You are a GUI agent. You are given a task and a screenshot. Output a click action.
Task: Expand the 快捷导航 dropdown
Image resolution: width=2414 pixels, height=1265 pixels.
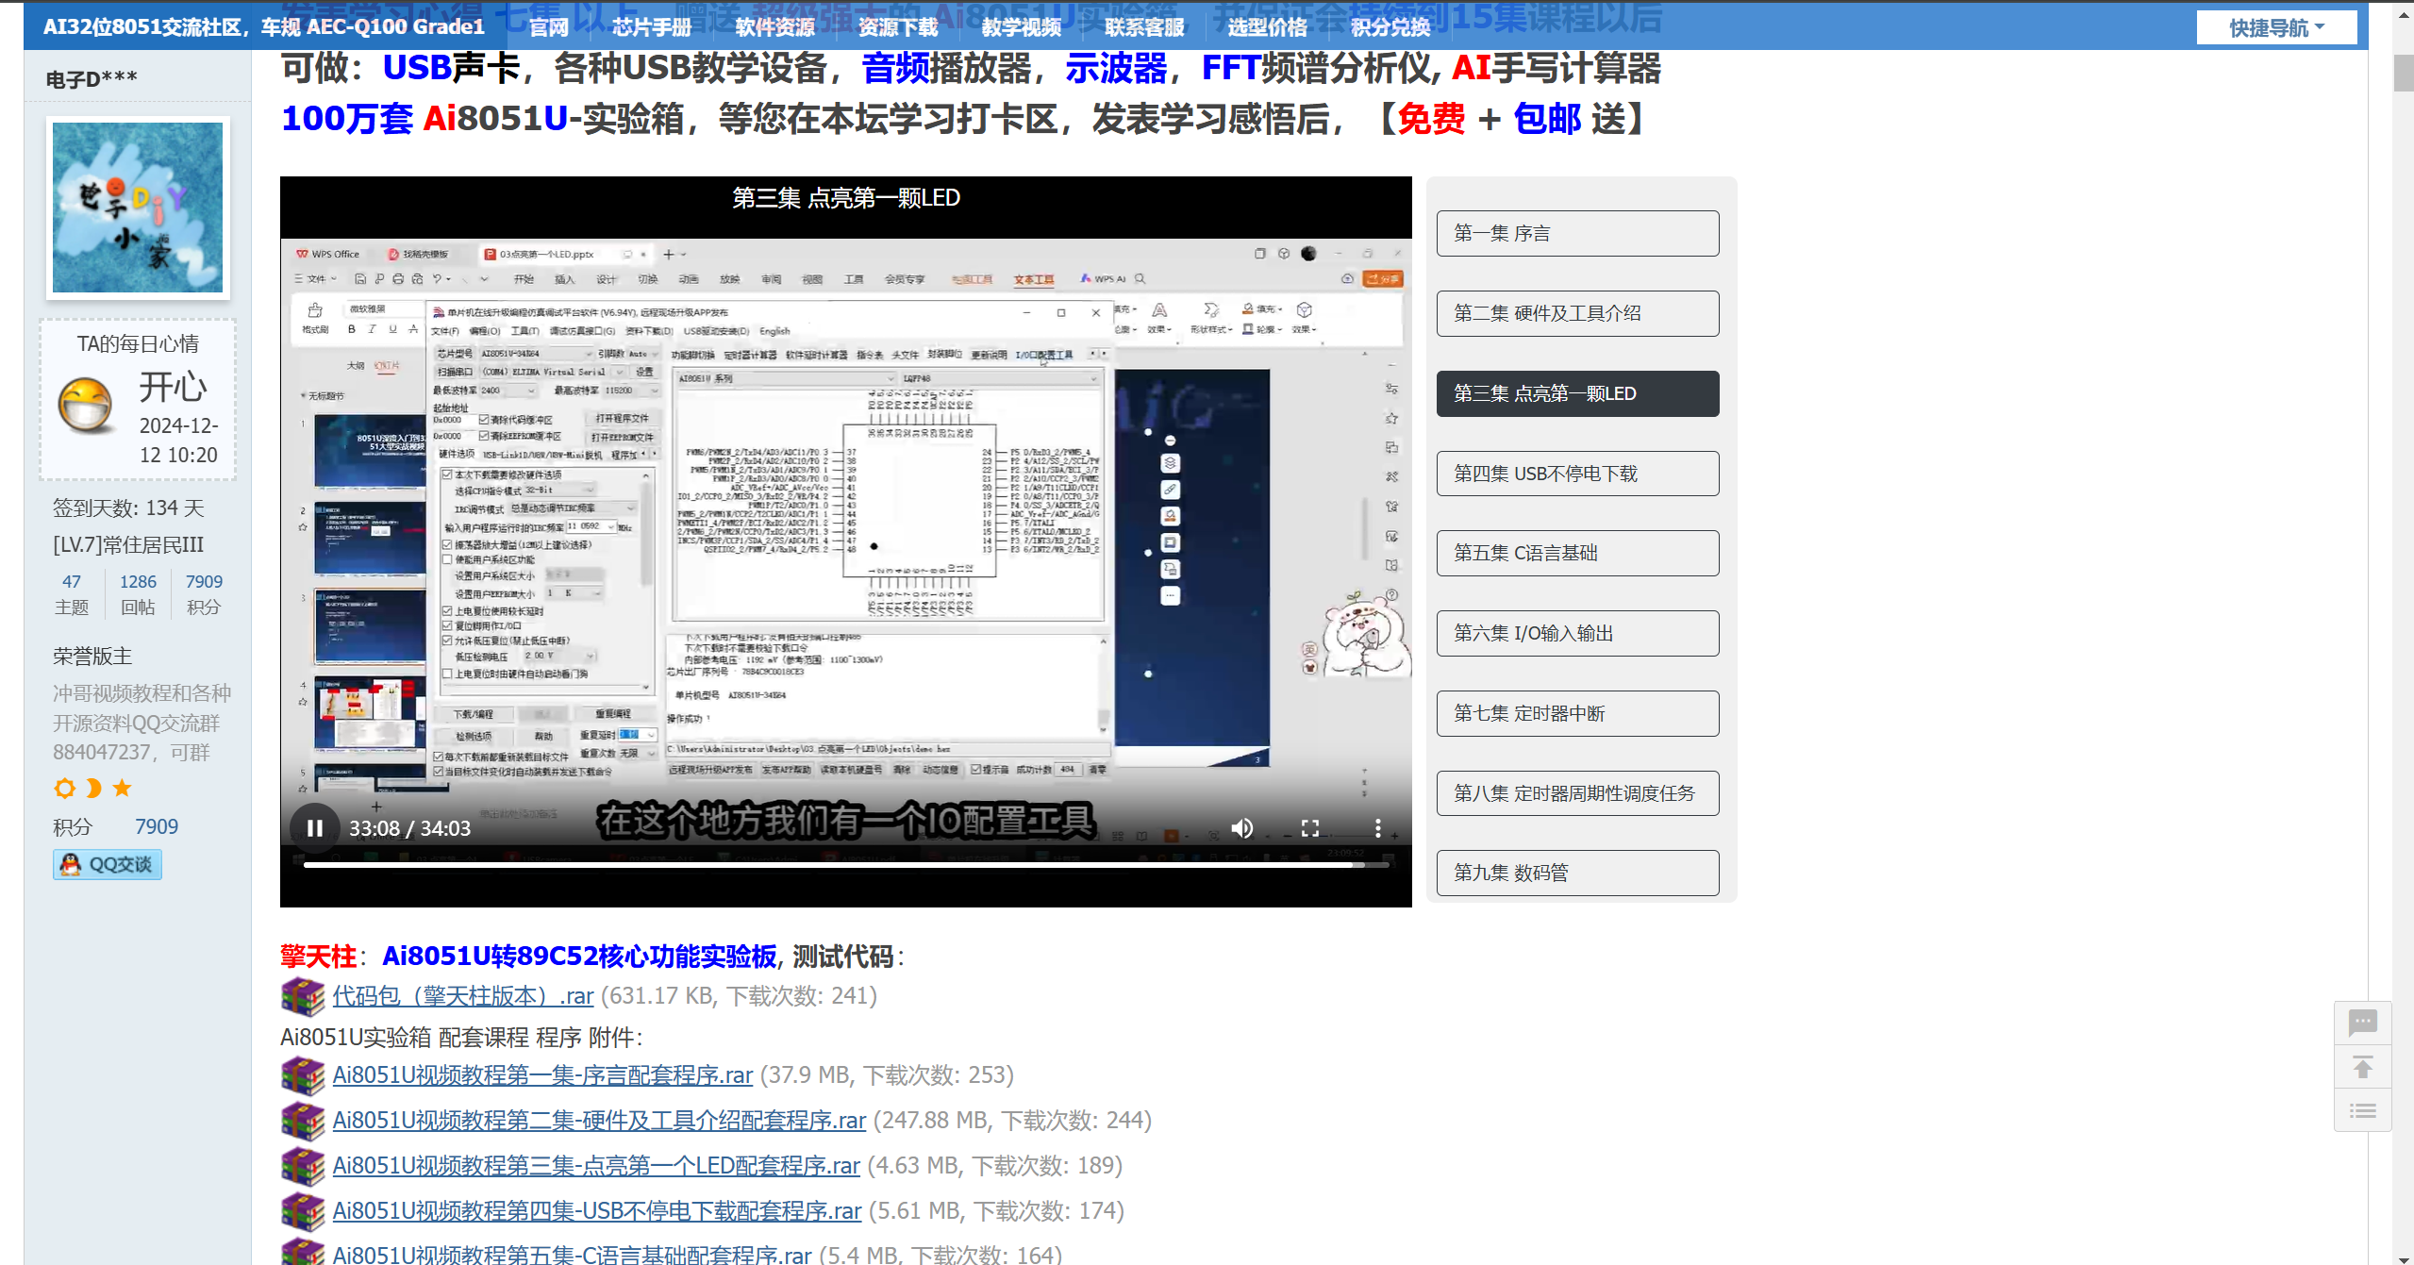2275,28
